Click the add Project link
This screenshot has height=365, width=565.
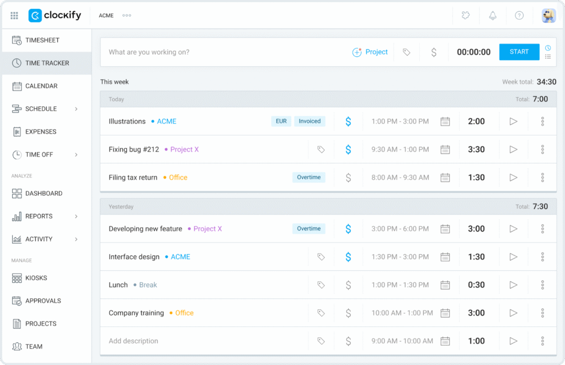(x=370, y=52)
